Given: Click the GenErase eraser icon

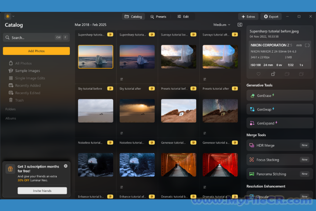Looking at the screenshot, I should [252, 96].
